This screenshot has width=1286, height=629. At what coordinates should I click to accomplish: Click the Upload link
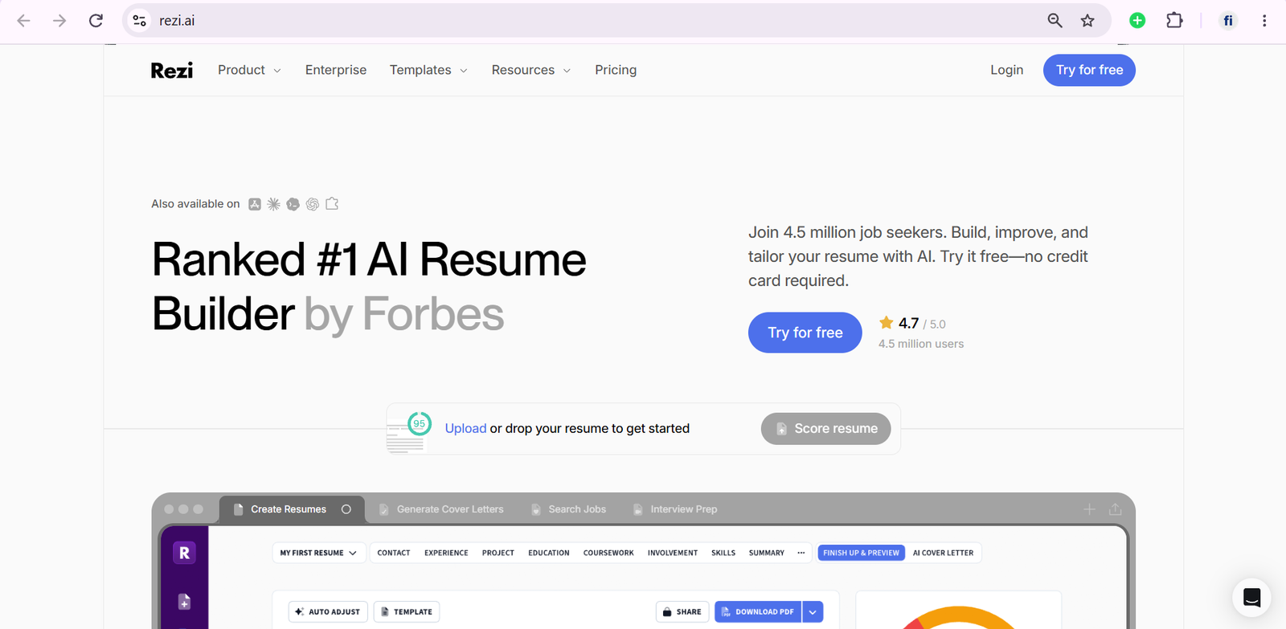[465, 428]
